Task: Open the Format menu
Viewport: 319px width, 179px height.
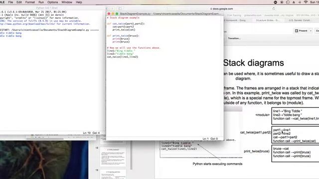Action: pyautogui.click(x=30, y=2)
